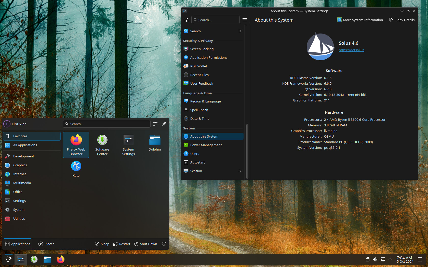This screenshot has height=267, width=428.
Task: Open Software Center from the taskbar
Action: tap(34, 259)
